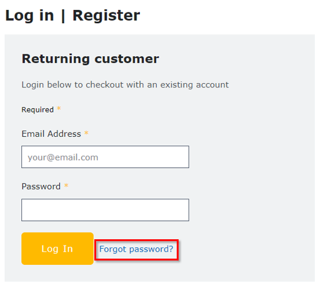Click the Email Address input field
Viewport: 321px width, 288px height.
[105, 157]
